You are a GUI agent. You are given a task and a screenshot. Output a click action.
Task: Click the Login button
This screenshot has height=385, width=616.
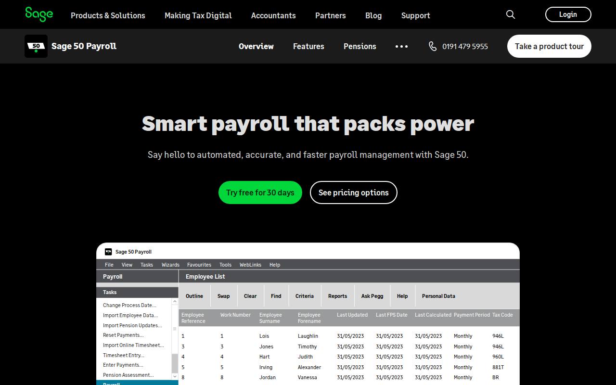[x=568, y=14]
